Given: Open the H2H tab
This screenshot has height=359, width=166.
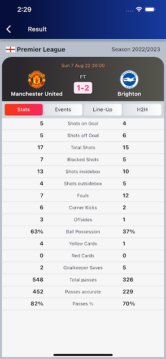Looking at the screenshot, I should click(142, 109).
